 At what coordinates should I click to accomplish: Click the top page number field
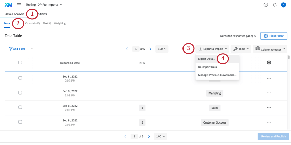click(x=136, y=49)
